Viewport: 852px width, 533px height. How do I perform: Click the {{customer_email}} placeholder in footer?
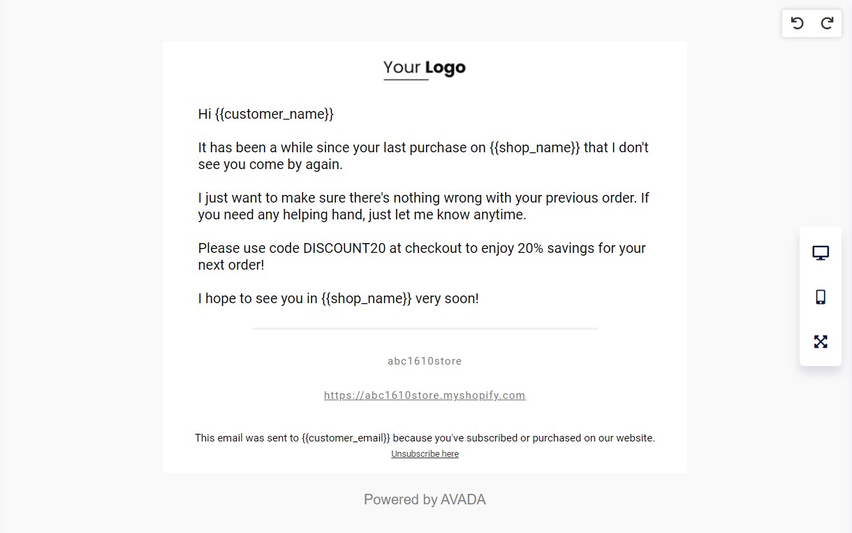(346, 438)
